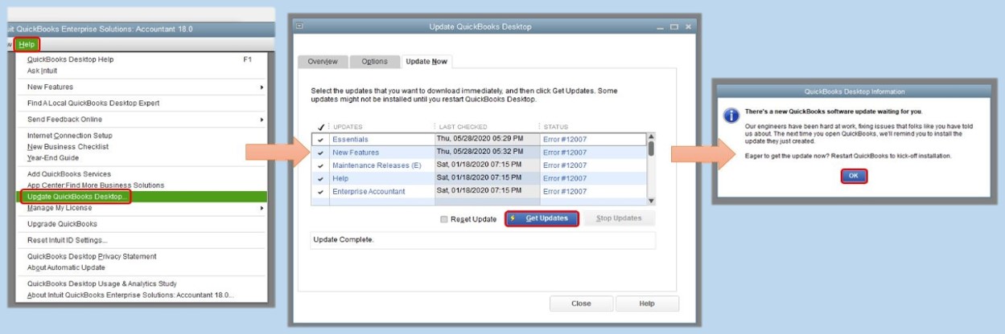Viewport: 1005px width, 334px height.
Task: Expand Manage My License submenu
Action: point(141,208)
